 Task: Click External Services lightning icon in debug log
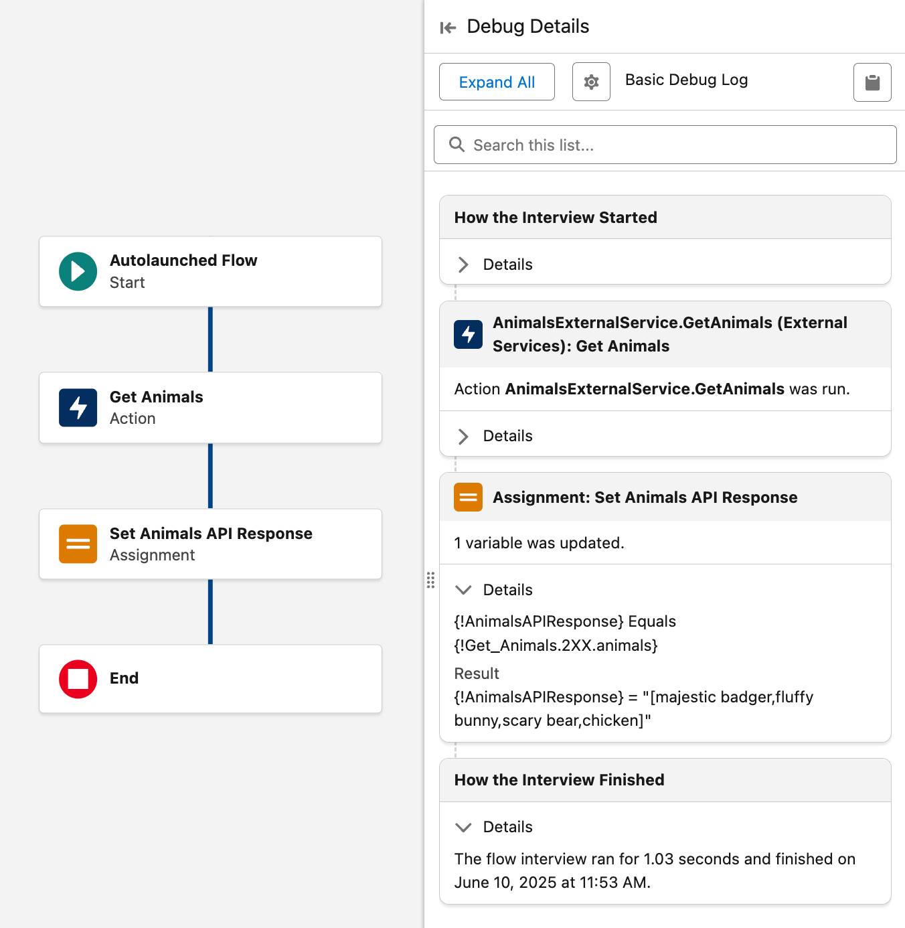(x=468, y=334)
